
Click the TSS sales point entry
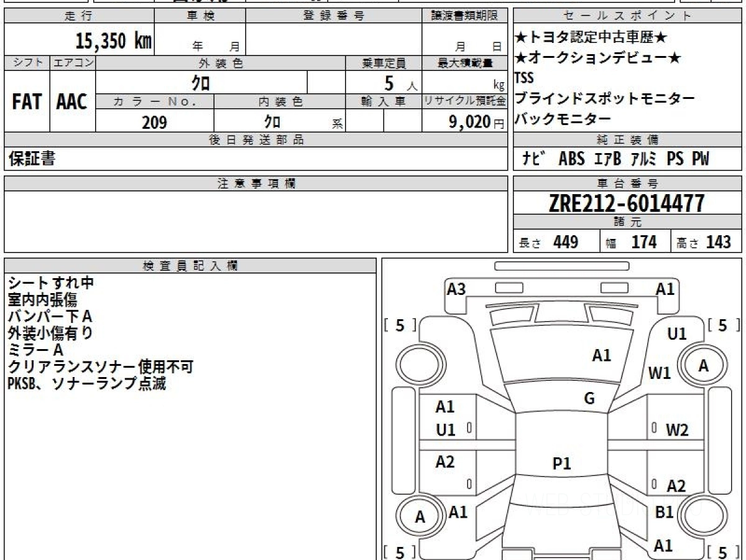[x=525, y=78]
